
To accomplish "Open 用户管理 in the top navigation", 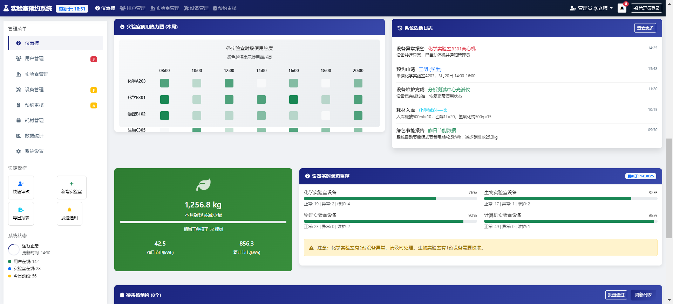I will click(132, 8).
